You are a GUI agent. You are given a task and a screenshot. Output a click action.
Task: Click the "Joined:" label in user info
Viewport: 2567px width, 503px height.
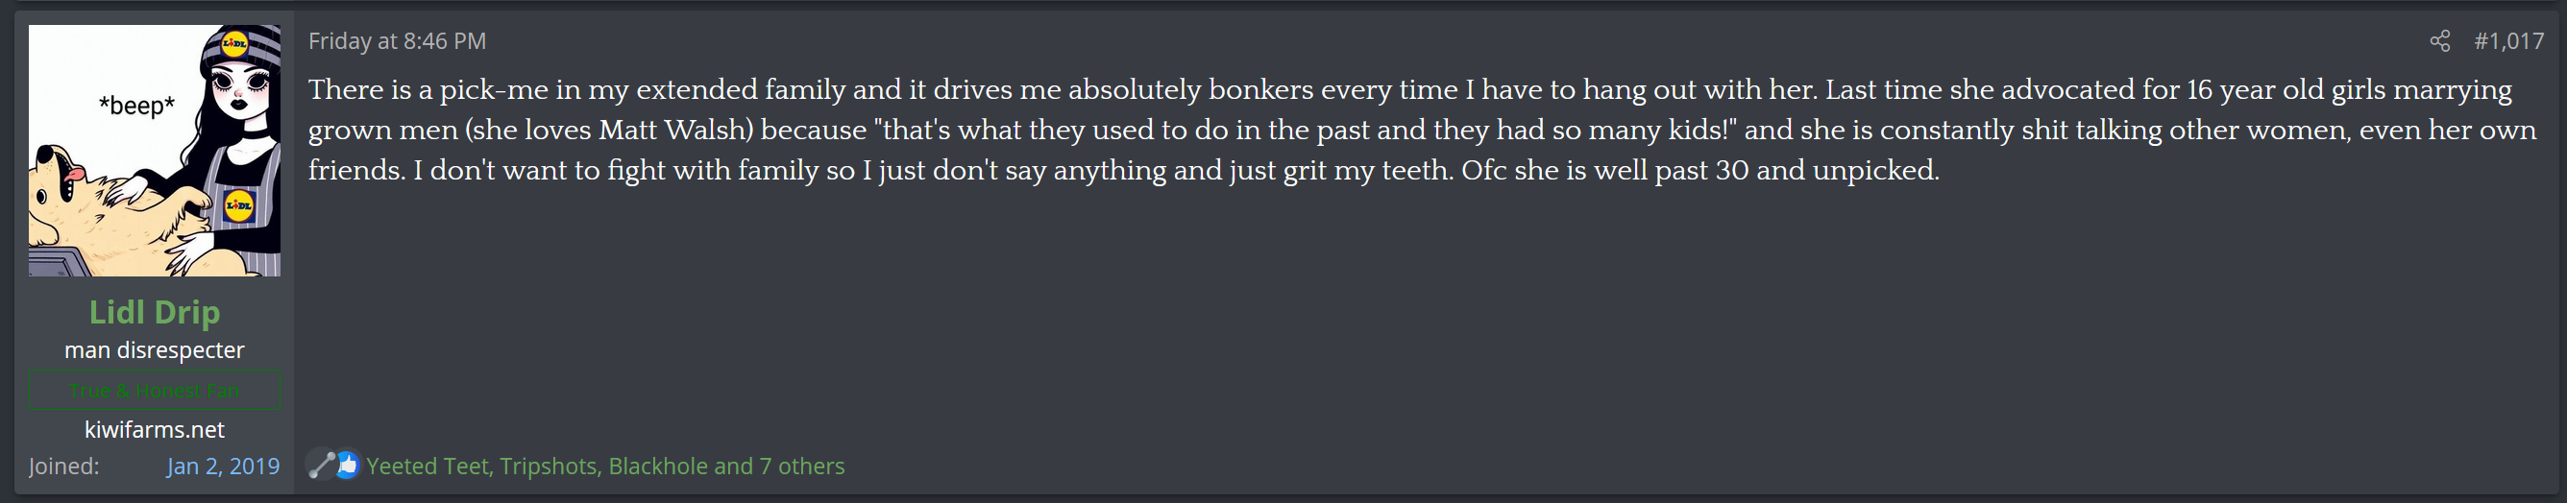point(63,467)
